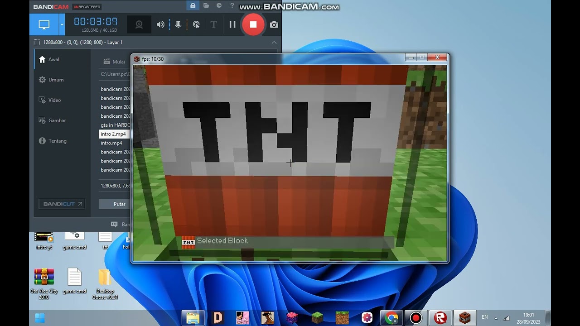Click the lock icon in Bandicam title bar

tap(193, 6)
